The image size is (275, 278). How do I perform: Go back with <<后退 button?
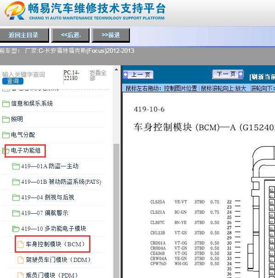point(70,35)
